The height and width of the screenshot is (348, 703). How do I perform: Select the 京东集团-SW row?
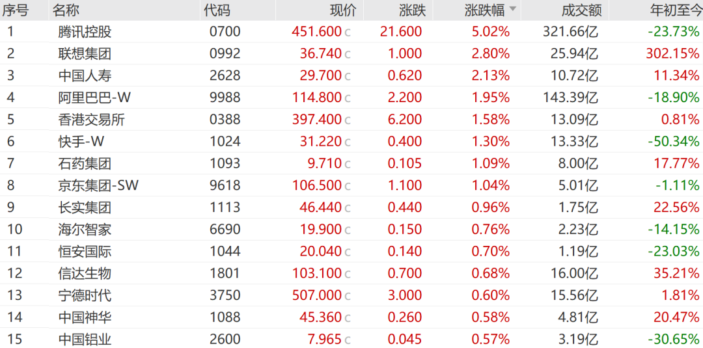[351, 185]
